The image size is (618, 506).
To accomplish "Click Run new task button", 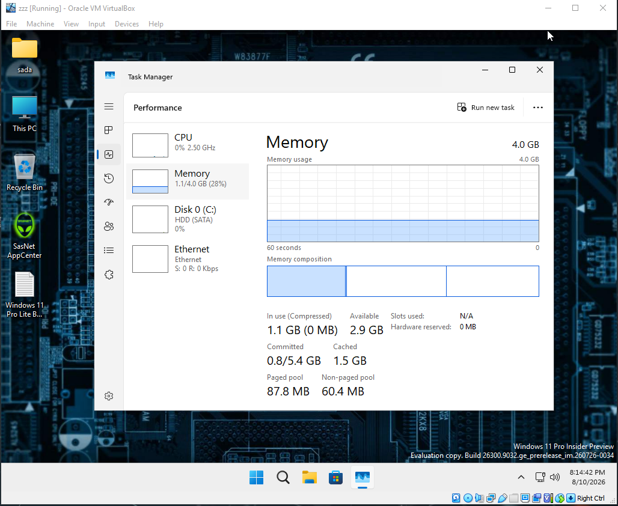I will (486, 108).
